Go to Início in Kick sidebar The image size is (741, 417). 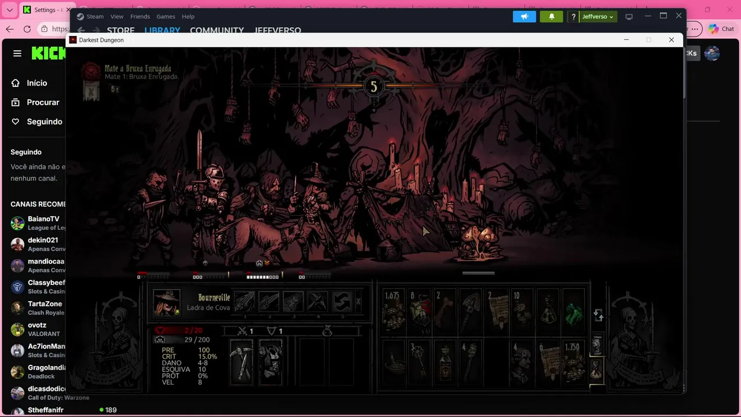point(29,83)
